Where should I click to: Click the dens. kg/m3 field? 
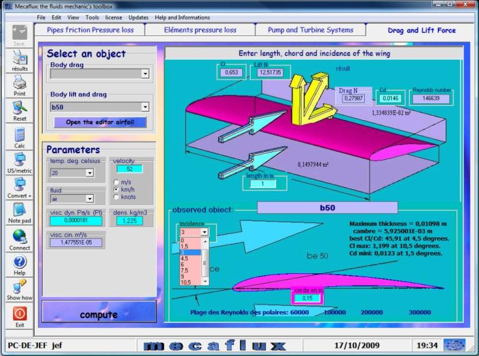[130, 221]
